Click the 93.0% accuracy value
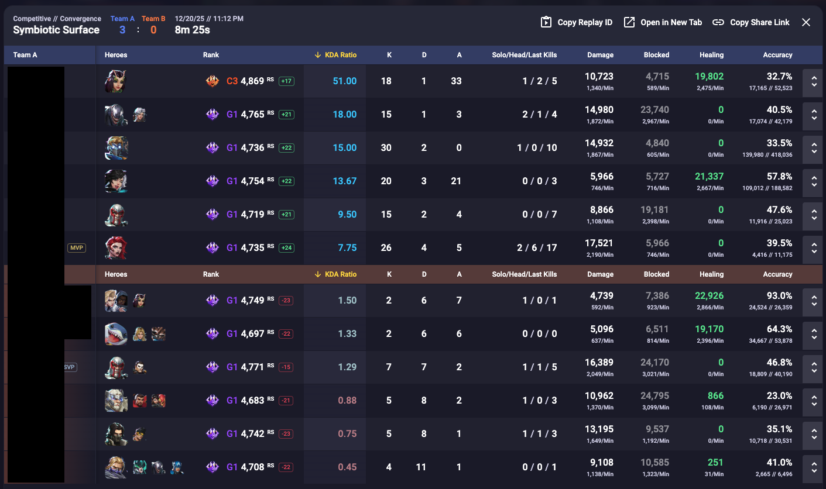Image resolution: width=826 pixels, height=489 pixels. (x=779, y=295)
